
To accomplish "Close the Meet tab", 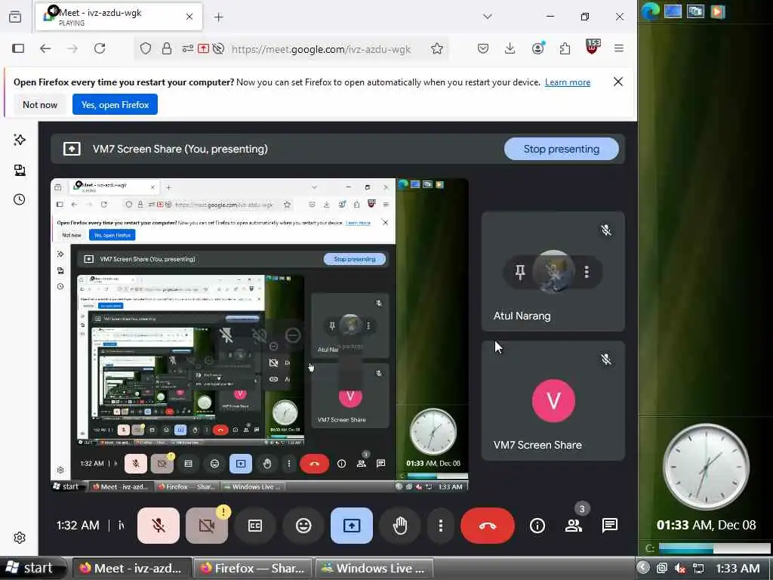I will tap(189, 17).
